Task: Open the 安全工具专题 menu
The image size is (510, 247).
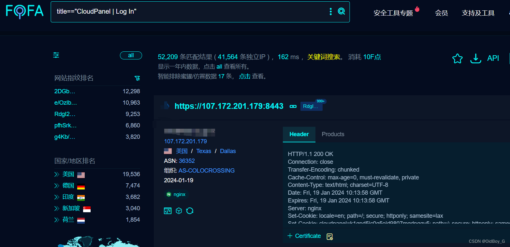Action: coord(393,13)
